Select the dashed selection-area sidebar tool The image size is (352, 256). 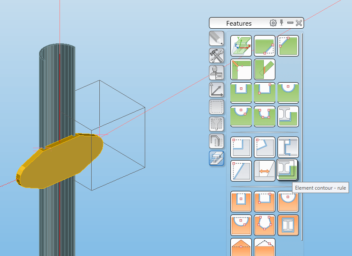(217, 107)
